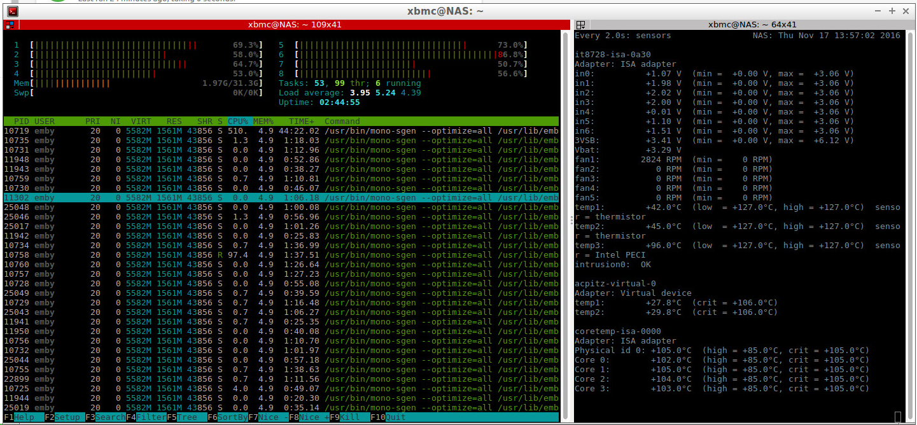Image resolution: width=917 pixels, height=425 pixels.
Task: Sort by the VIRT column header
Action: click(x=141, y=122)
